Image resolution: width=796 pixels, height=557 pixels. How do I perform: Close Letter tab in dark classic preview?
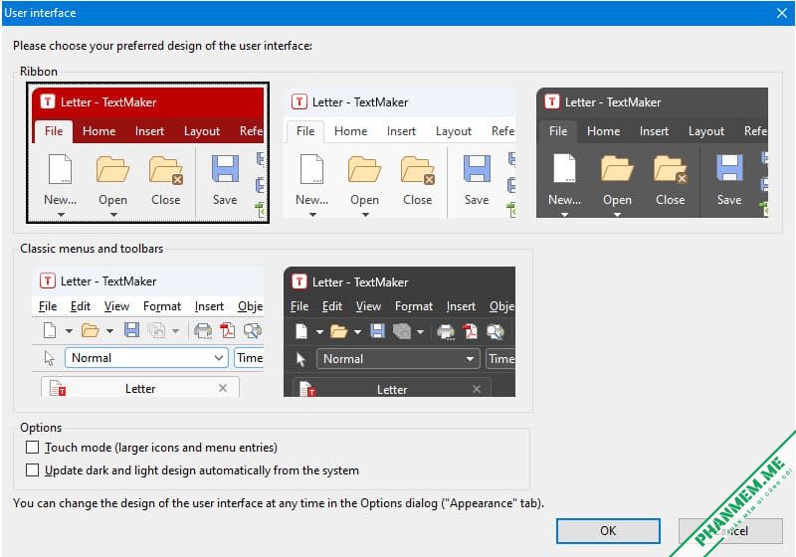click(477, 389)
